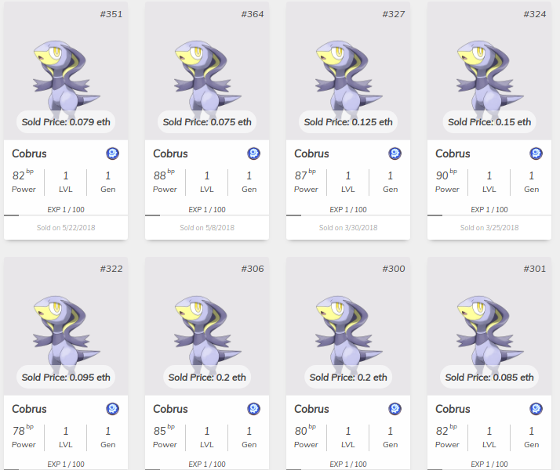
Task: Click the EXP 1 / 100 bar on card #364
Action: pyautogui.click(x=207, y=215)
